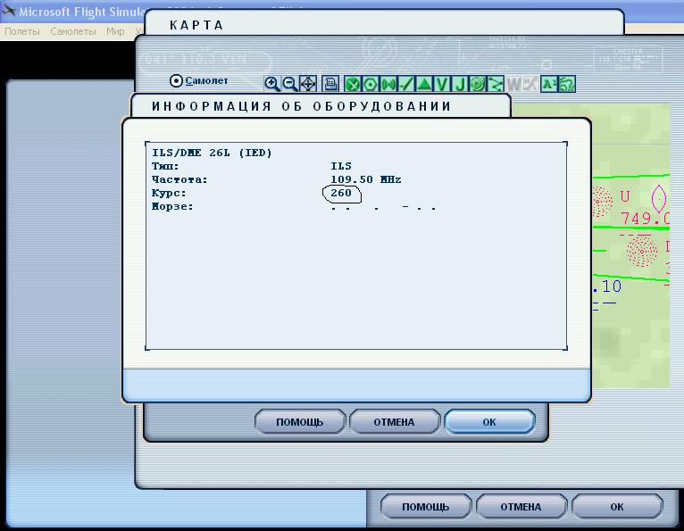Toggle the terrain data icon at toolbar end
Image resolution: width=684 pixels, height=531 pixels.
566,84
